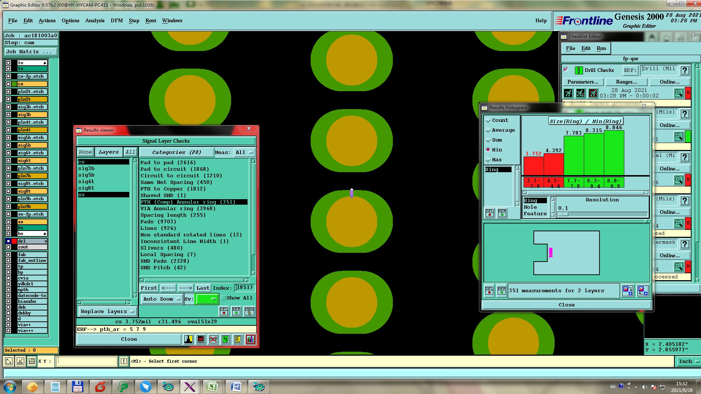
Task: Click the histogram icon in Results viewer
Action: pyautogui.click(x=250, y=339)
